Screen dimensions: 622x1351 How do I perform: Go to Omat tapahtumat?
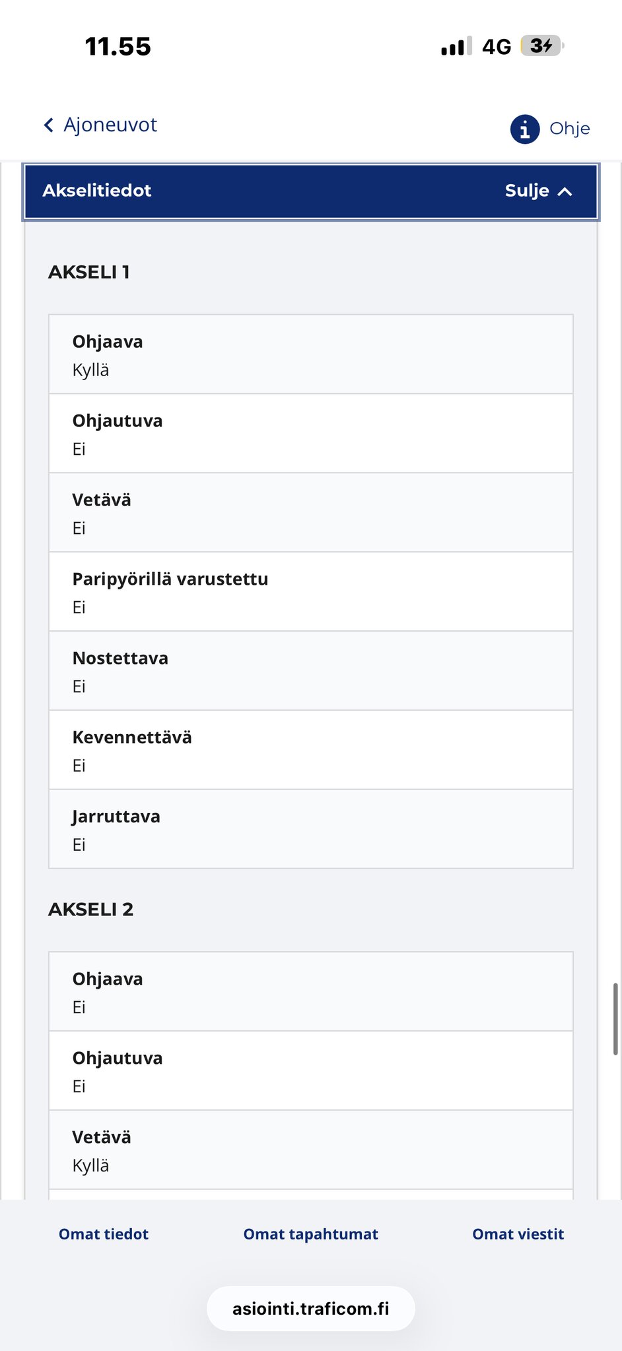pos(311,1234)
